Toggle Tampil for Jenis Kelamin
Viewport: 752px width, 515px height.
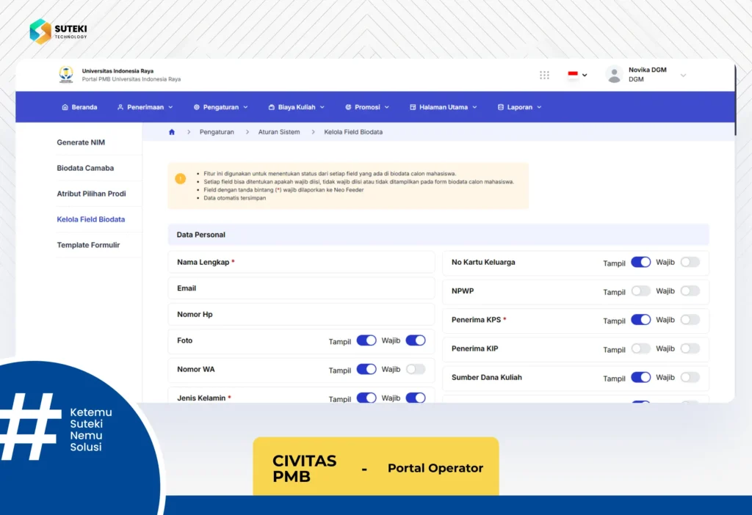tap(366, 398)
